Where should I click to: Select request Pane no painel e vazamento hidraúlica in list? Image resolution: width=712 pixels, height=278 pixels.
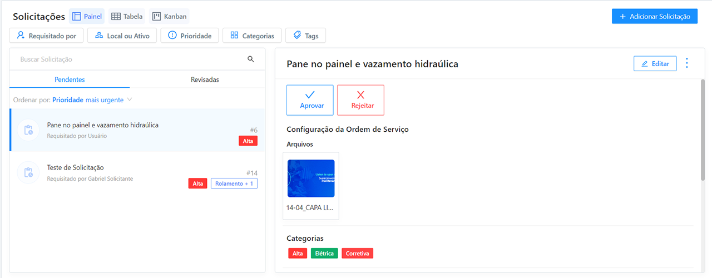(137, 130)
